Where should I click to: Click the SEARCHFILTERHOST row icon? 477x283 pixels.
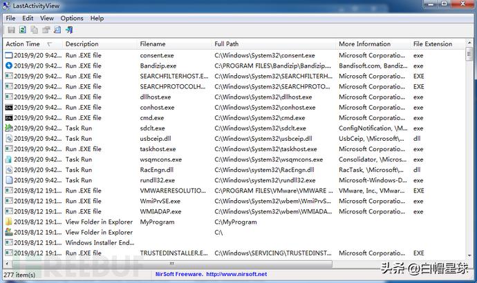point(9,76)
